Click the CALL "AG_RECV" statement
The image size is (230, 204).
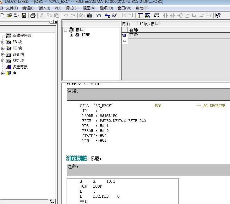96,106
